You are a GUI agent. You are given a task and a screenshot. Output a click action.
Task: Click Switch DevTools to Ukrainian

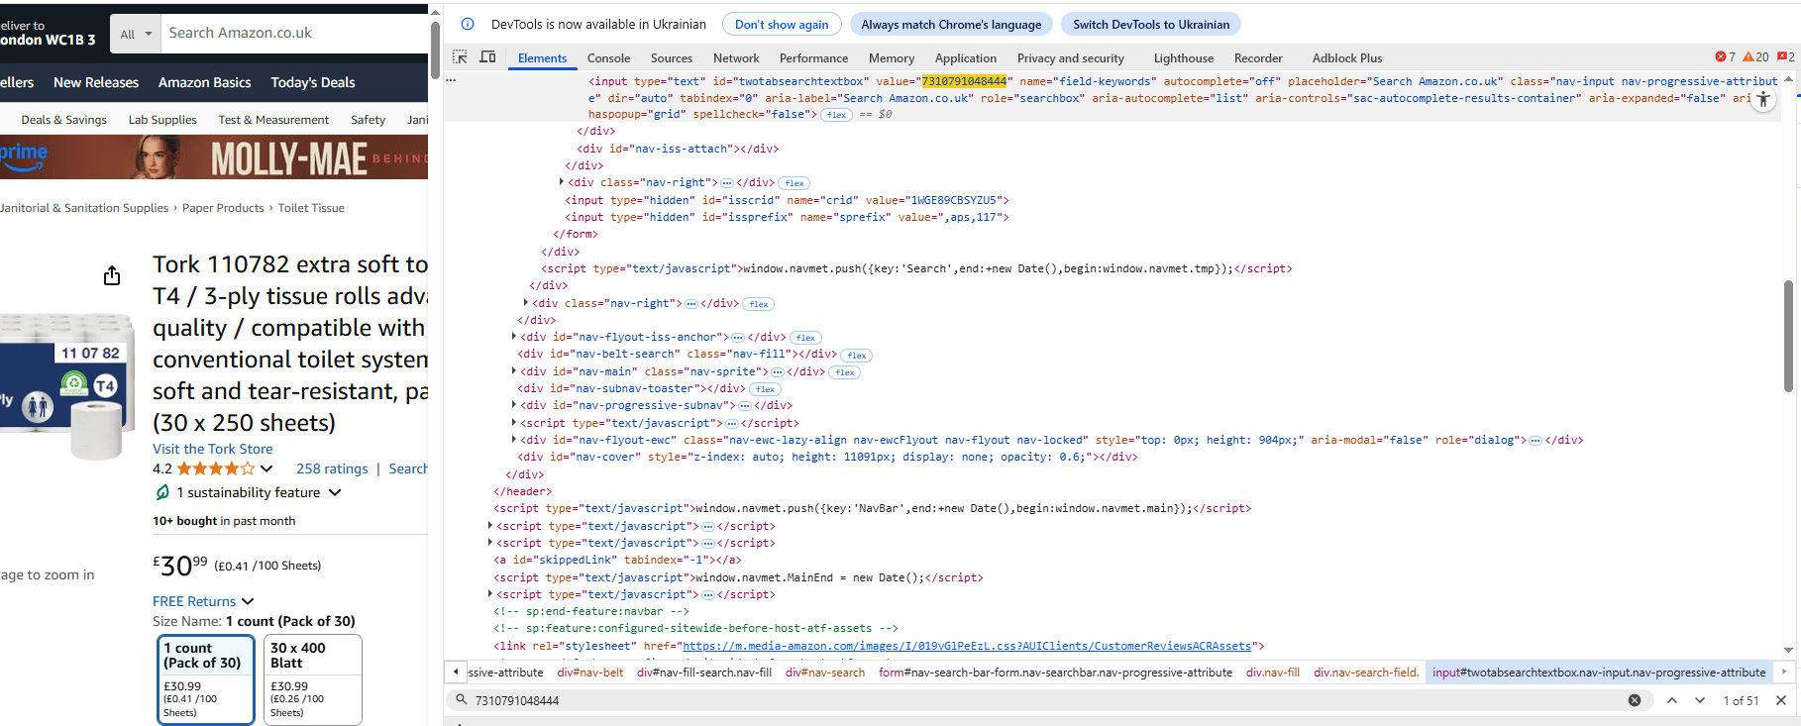coord(1151,24)
